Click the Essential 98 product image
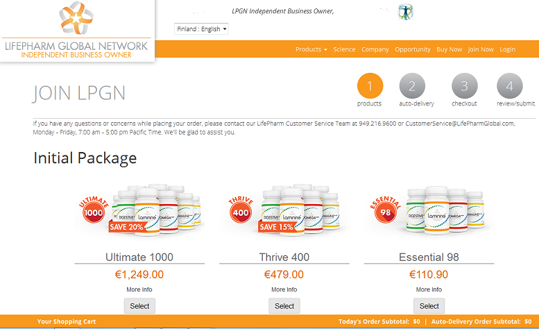This screenshot has height=329, width=539. point(429,210)
